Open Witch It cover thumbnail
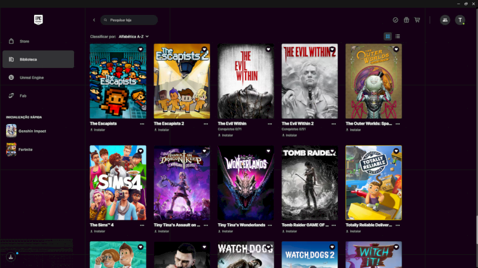Image resolution: width=478 pixels, height=268 pixels. click(374, 255)
